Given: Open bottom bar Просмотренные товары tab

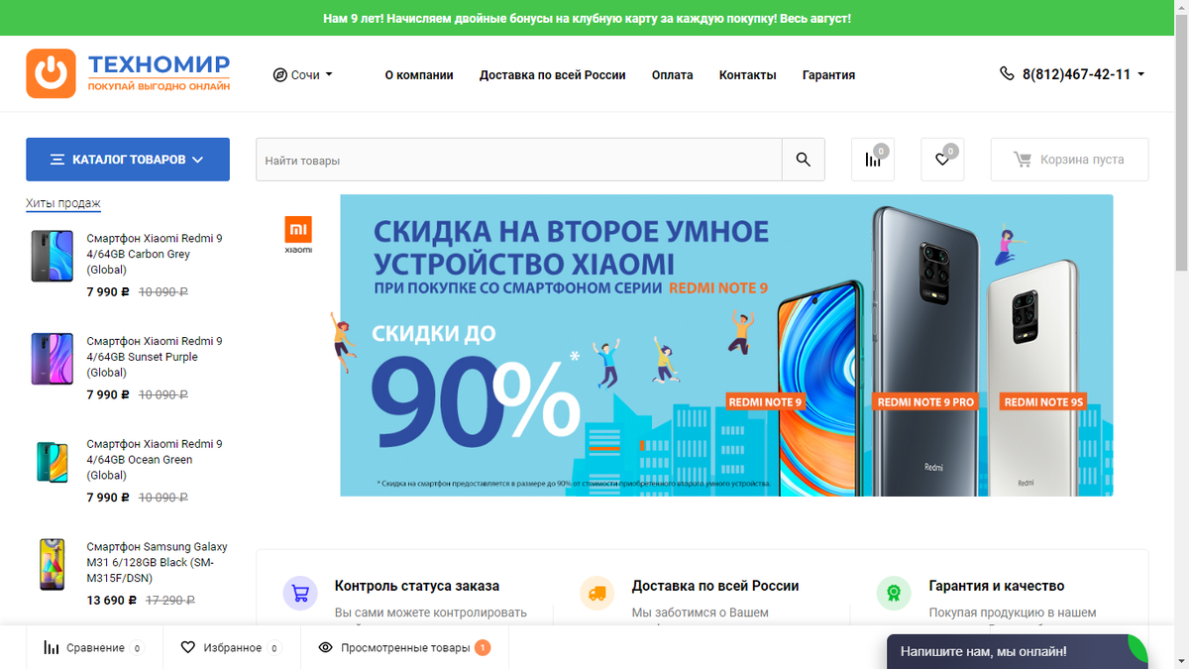Looking at the screenshot, I should [x=404, y=648].
